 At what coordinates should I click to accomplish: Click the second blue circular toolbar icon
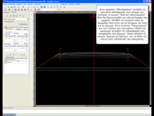tap(45, 7)
